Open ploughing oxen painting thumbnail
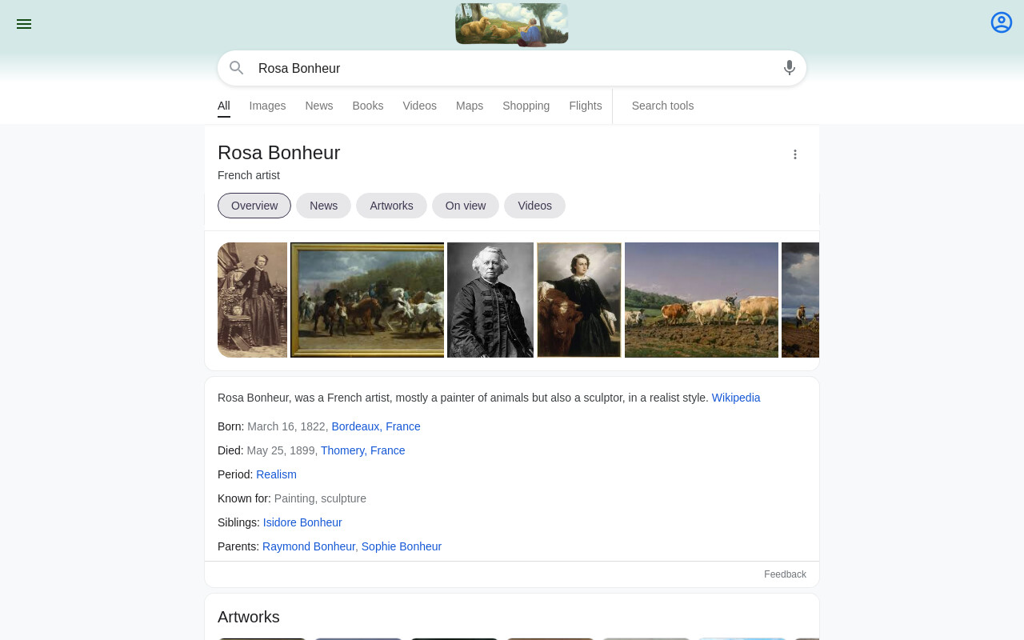 click(702, 300)
